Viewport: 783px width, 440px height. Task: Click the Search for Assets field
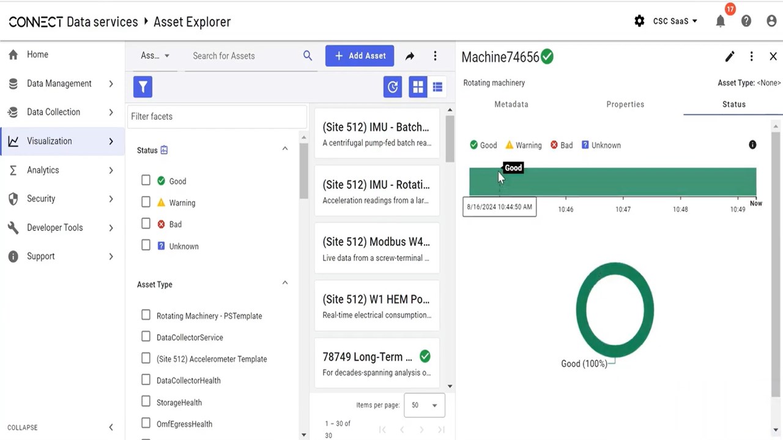[x=245, y=56]
